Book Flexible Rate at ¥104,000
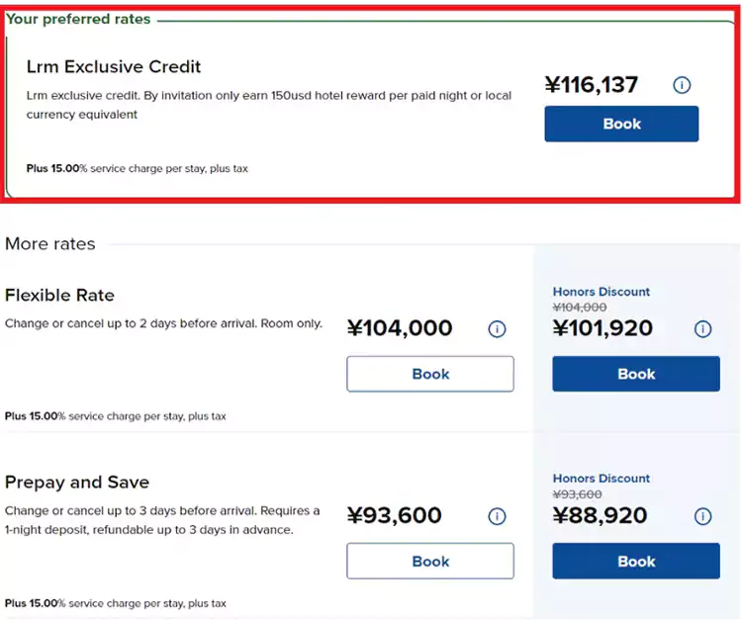Screen dimensions: 742x623 coord(430,374)
